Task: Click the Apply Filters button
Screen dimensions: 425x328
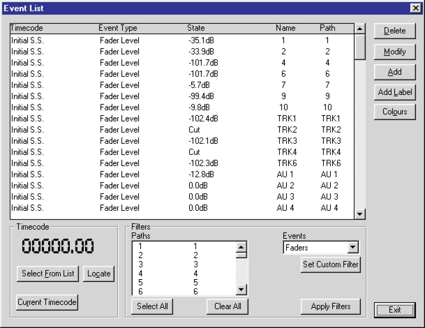Action: coord(330,306)
